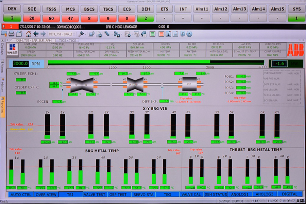The width and height of the screenshot is (306, 204).
Task: Click the flashlight search icon in toolbar
Action: (x=81, y=34)
